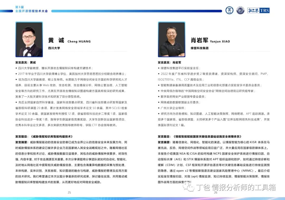
Task: Click the title 《情报智能赋能国家关键信息基础设施安全保障体系》
Action: tap(207, 136)
